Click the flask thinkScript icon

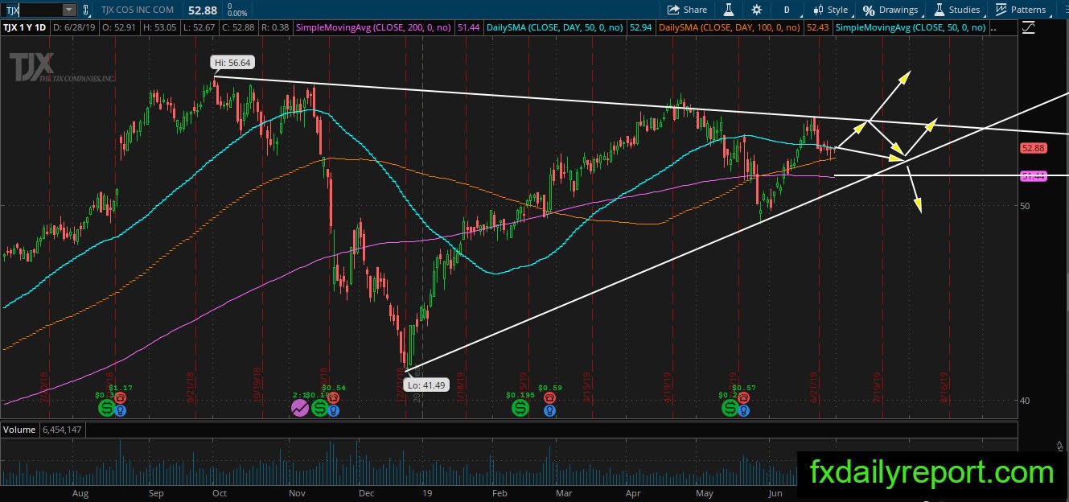tap(729, 10)
